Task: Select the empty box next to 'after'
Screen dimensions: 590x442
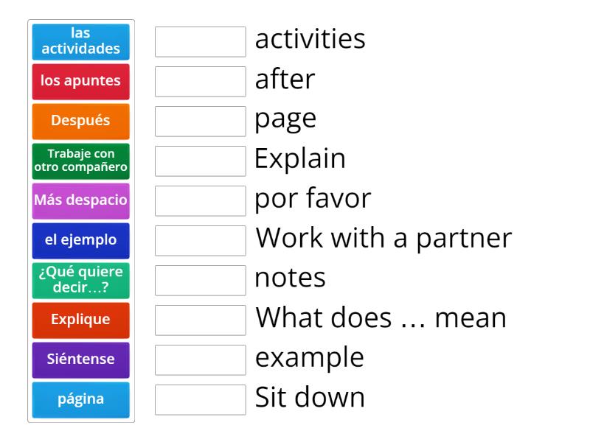Action: point(201,81)
